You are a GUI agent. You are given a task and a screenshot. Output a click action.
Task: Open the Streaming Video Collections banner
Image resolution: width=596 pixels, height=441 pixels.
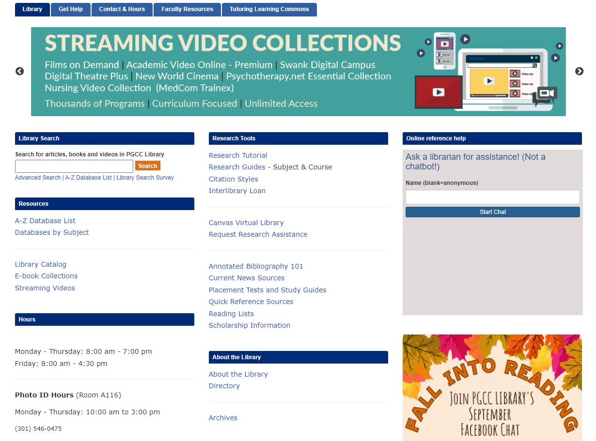298,72
